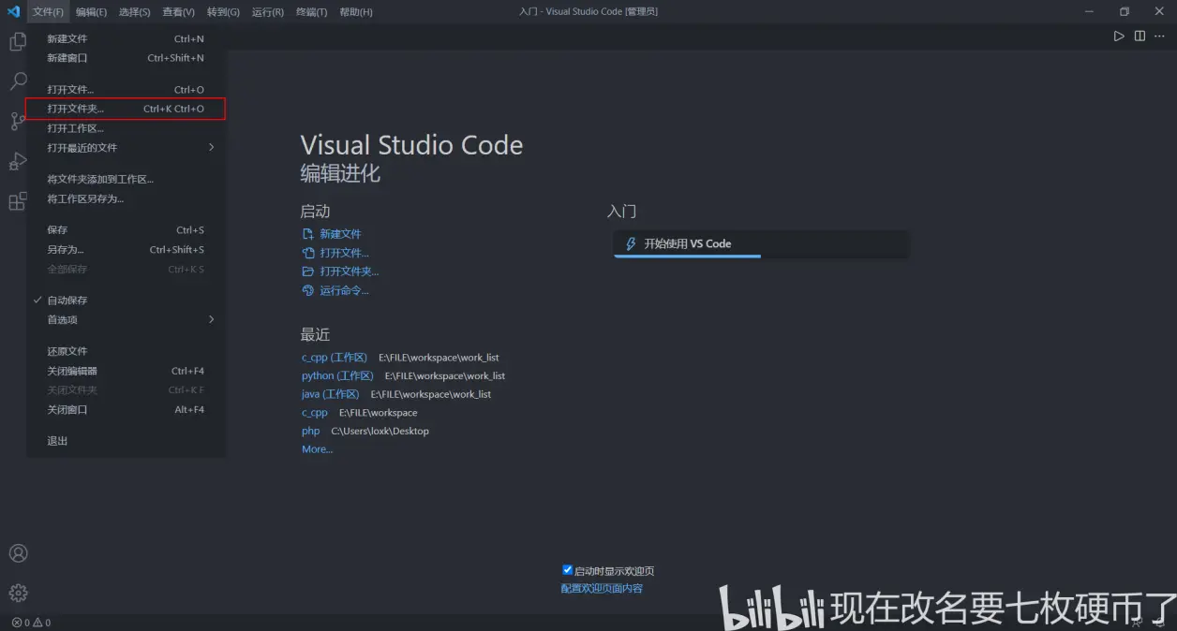
Task: Expand the 首选项 submenu
Action: [126, 319]
